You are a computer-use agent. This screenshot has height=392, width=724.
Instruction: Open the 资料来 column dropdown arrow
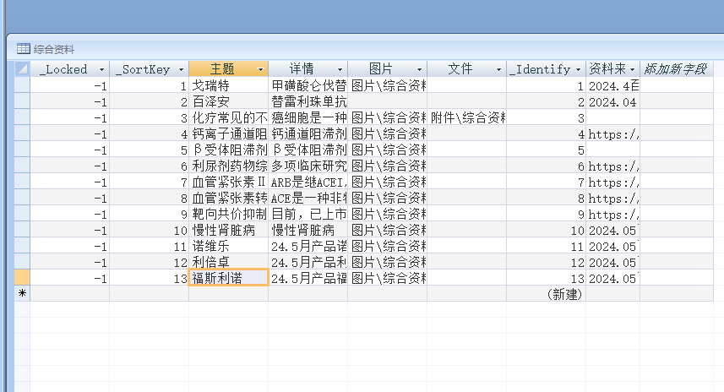point(633,69)
